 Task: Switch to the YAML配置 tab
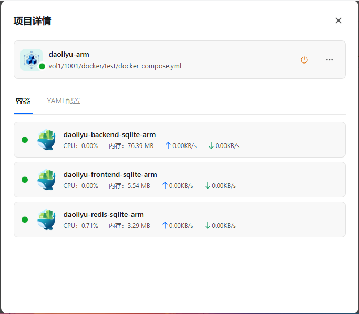pos(64,101)
